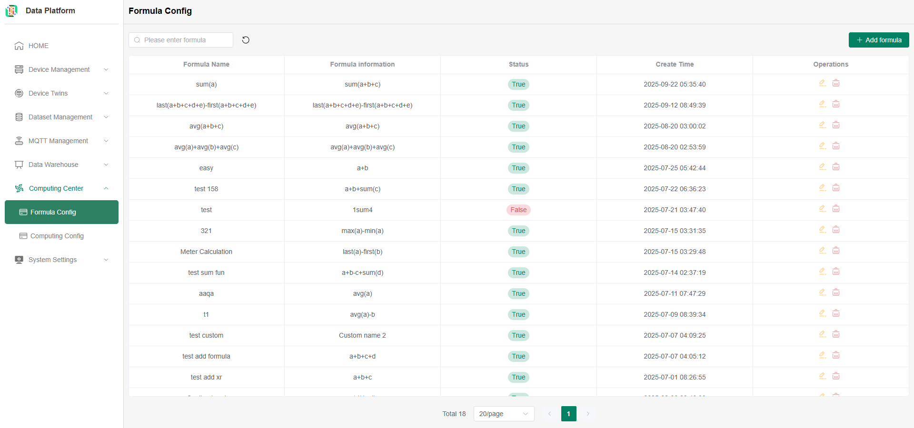
Task: Open the 20/page size dropdown
Action: [504, 414]
